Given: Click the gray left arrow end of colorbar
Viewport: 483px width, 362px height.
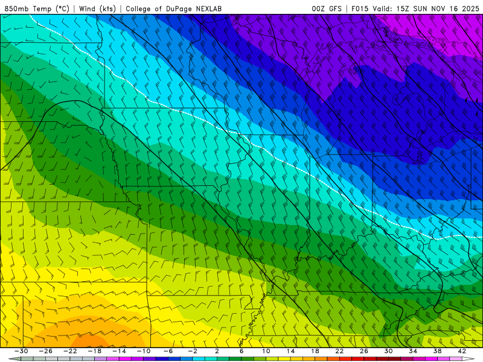Looking at the screenshot, I should (16, 358).
